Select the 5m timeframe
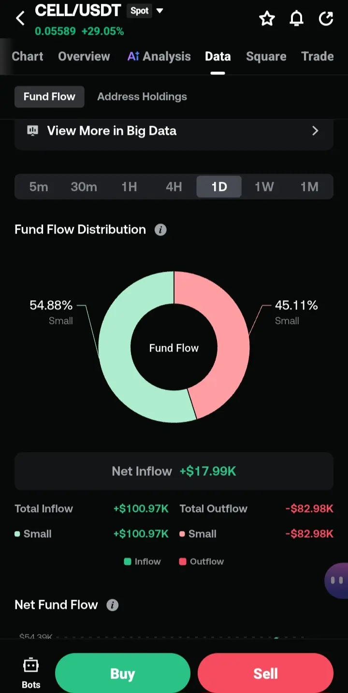This screenshot has height=693, width=348. click(39, 187)
